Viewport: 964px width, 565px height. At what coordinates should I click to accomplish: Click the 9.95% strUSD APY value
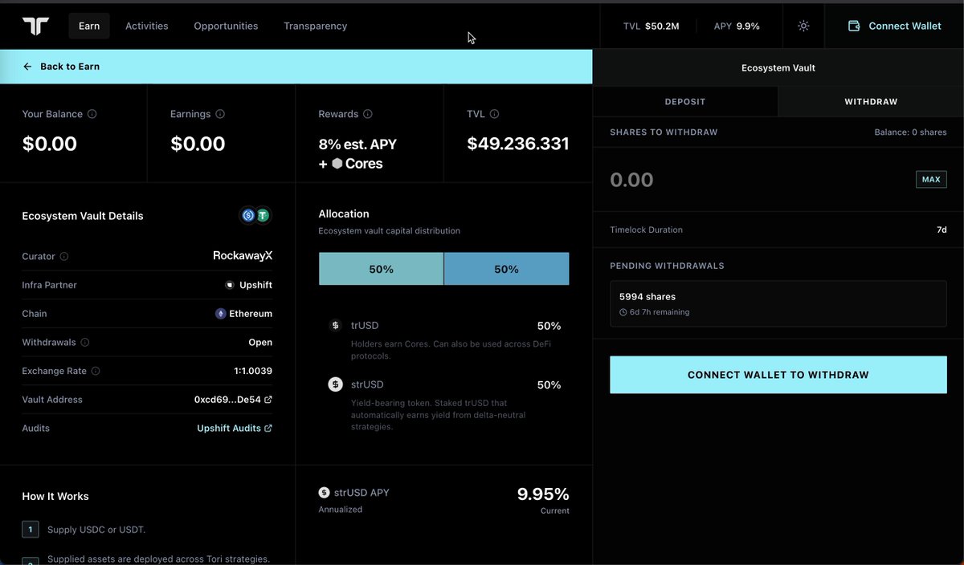click(543, 494)
